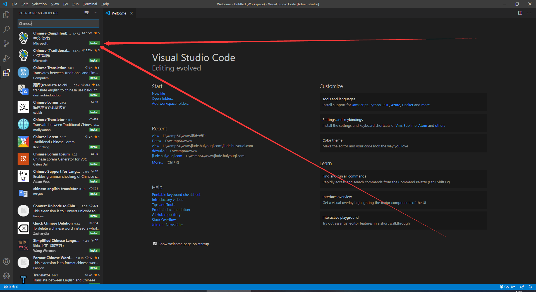The height and width of the screenshot is (292, 536).
Task: Select Chinese (Traditional) extension globe icon
Action: [x=23, y=55]
